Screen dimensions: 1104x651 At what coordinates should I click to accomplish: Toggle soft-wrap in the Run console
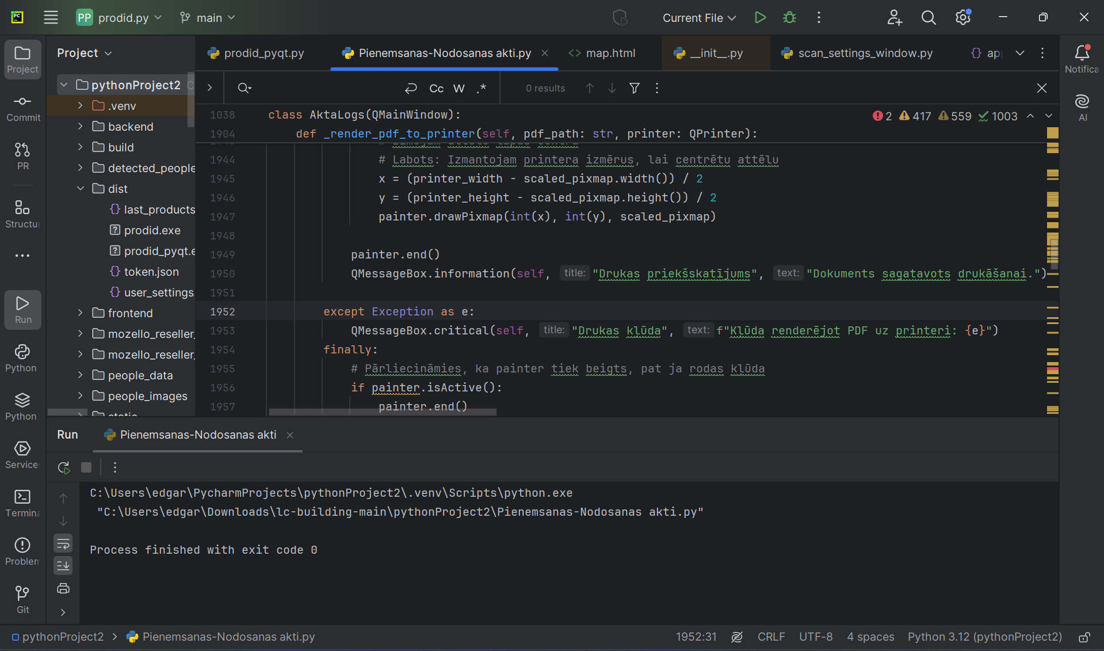pyautogui.click(x=63, y=543)
